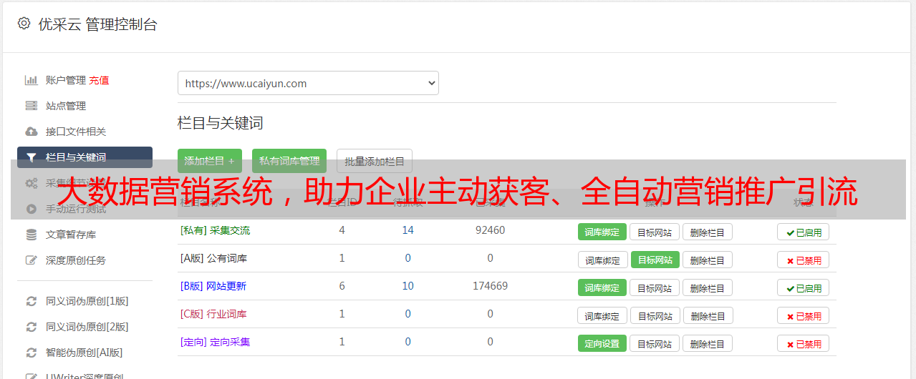Screen dimensions: 916x379
Task: Click the red 充值 recharge link
Action: coord(99,80)
